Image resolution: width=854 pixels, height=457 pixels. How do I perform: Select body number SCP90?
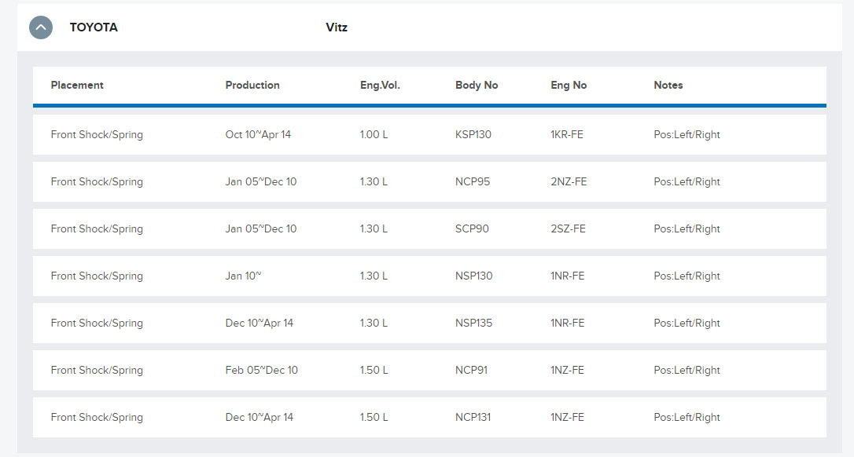click(472, 229)
